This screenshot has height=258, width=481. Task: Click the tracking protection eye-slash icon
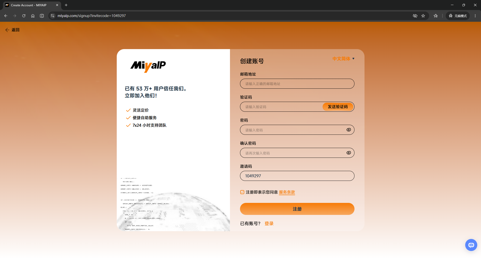[x=415, y=16]
